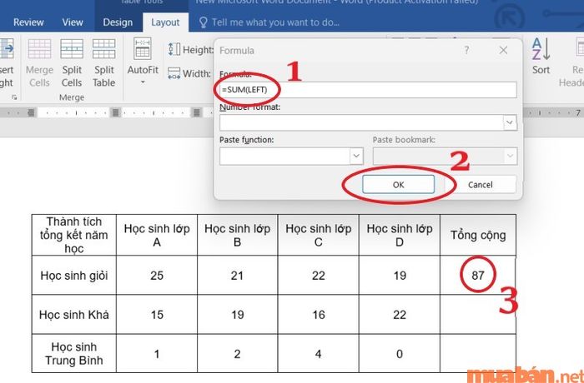Switch to the Design tab

click(118, 22)
